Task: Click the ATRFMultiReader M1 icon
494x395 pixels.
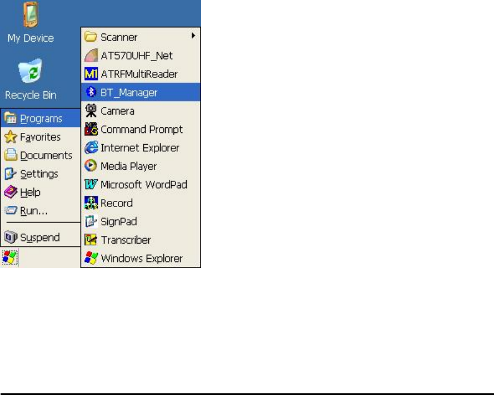Action: pyautogui.click(x=91, y=74)
